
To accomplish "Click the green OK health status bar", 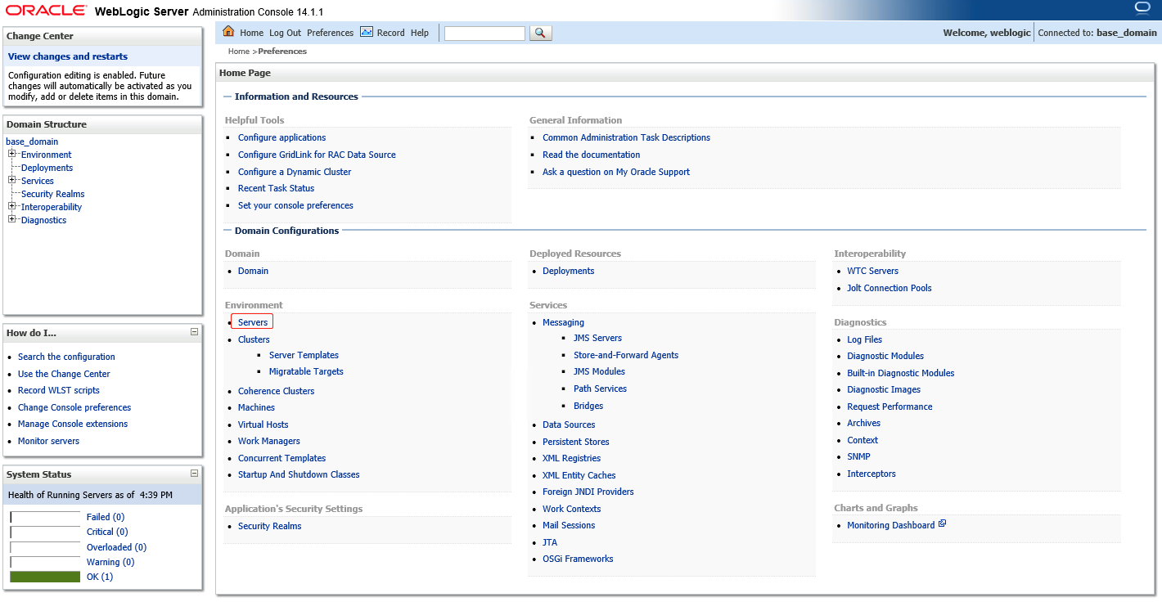I will tap(45, 577).
